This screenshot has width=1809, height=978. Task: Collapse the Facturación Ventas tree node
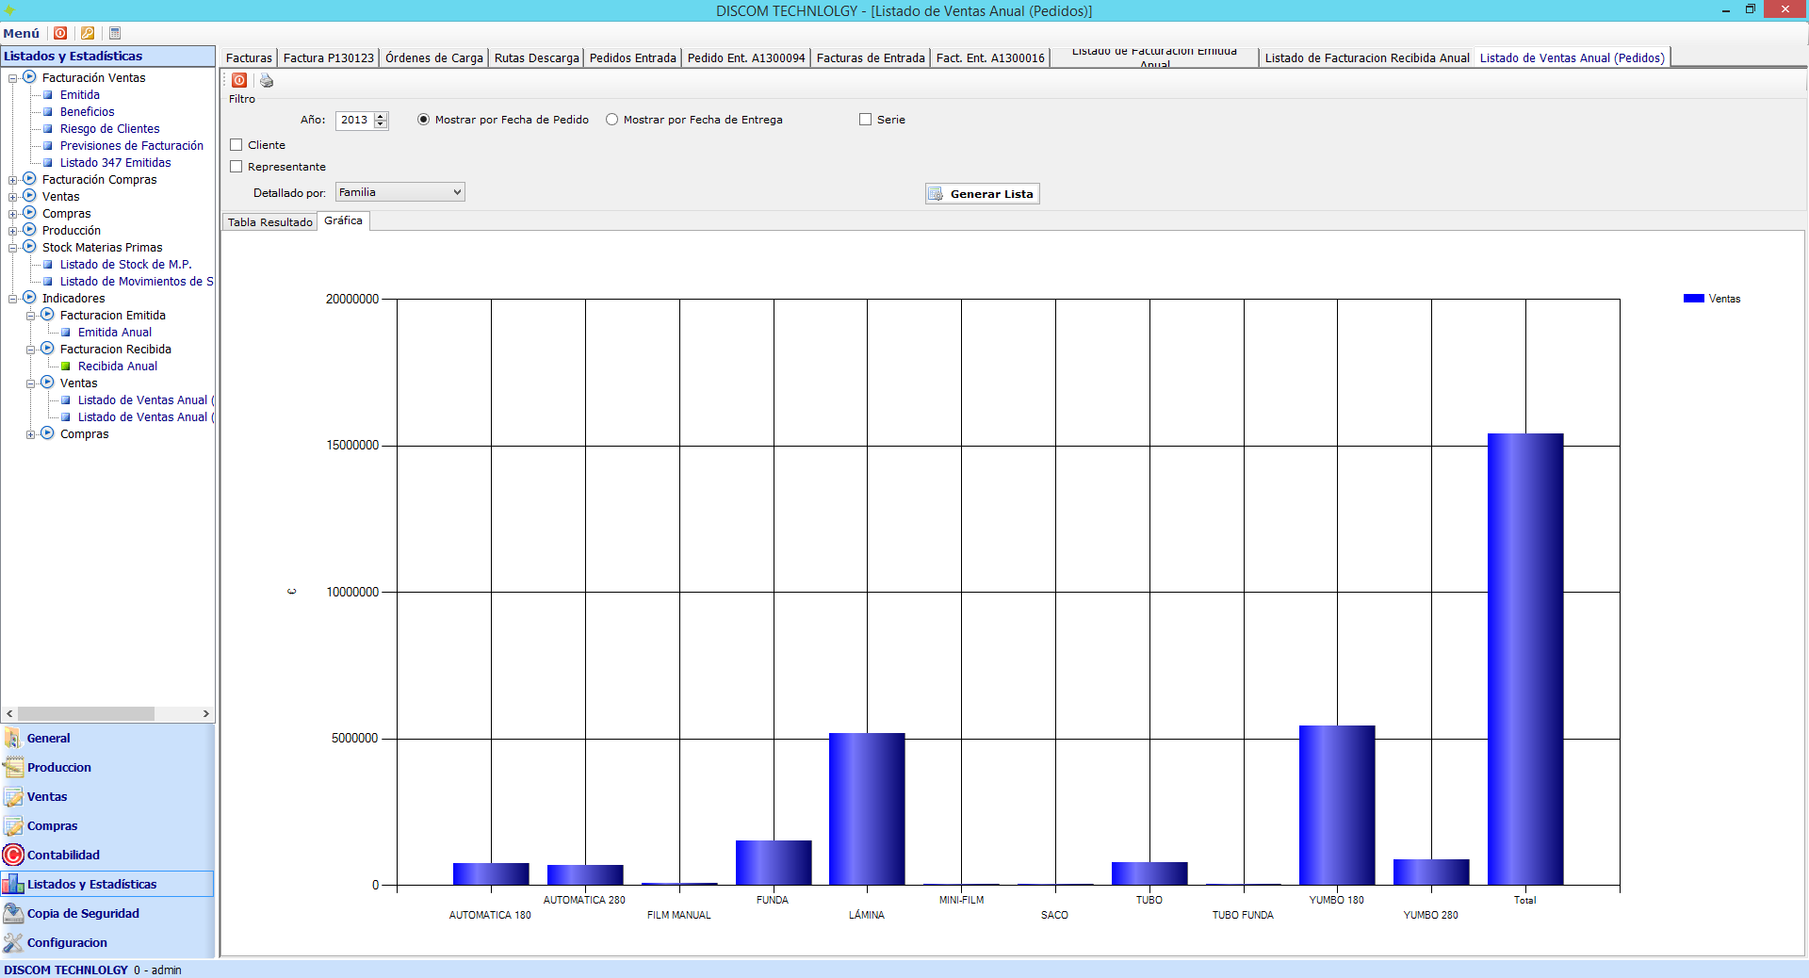(x=13, y=78)
